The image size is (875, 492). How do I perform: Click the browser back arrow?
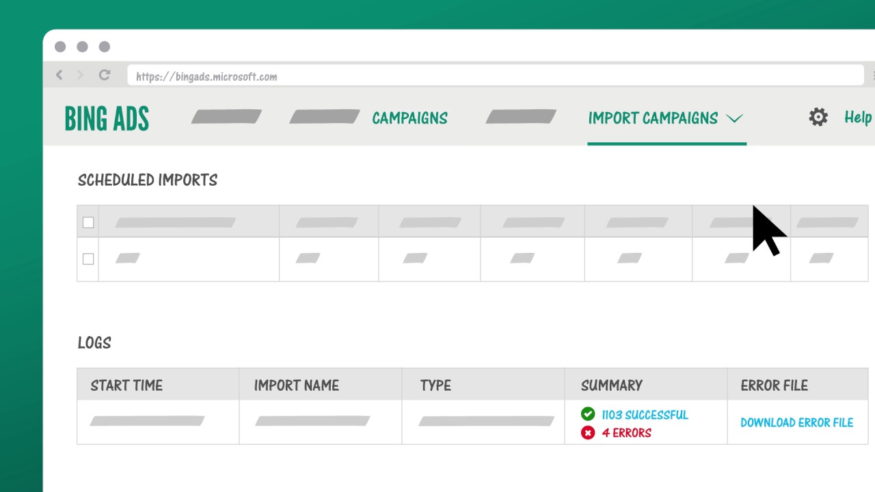[x=59, y=75]
